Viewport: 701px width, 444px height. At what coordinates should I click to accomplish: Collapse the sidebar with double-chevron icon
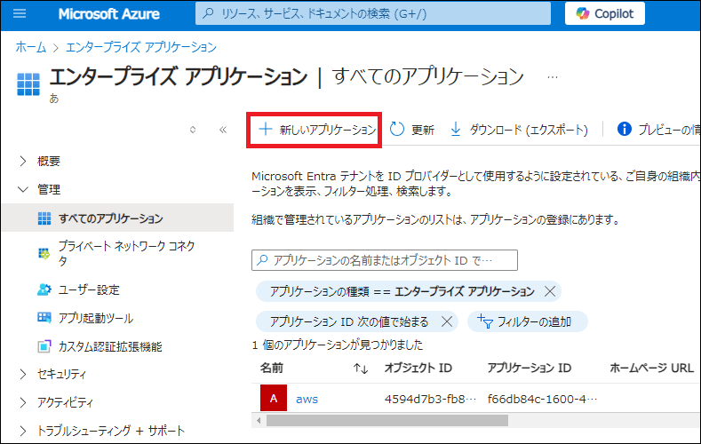click(223, 130)
